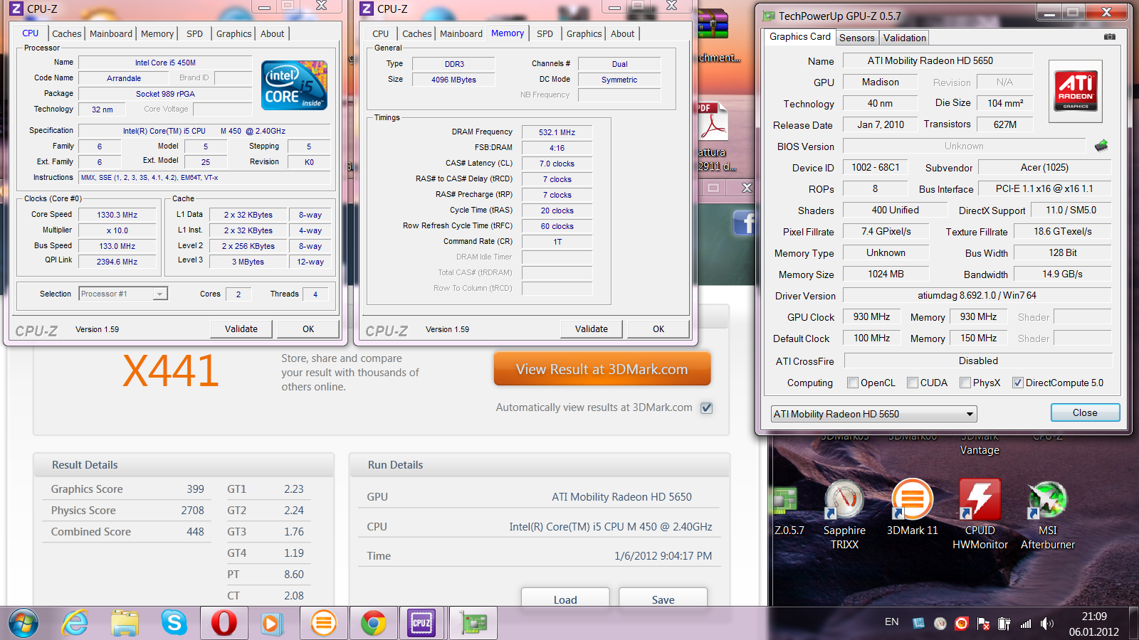The image size is (1139, 640).
Task: Open the 3DMark 11 desktop shortcut
Action: pyautogui.click(x=912, y=508)
